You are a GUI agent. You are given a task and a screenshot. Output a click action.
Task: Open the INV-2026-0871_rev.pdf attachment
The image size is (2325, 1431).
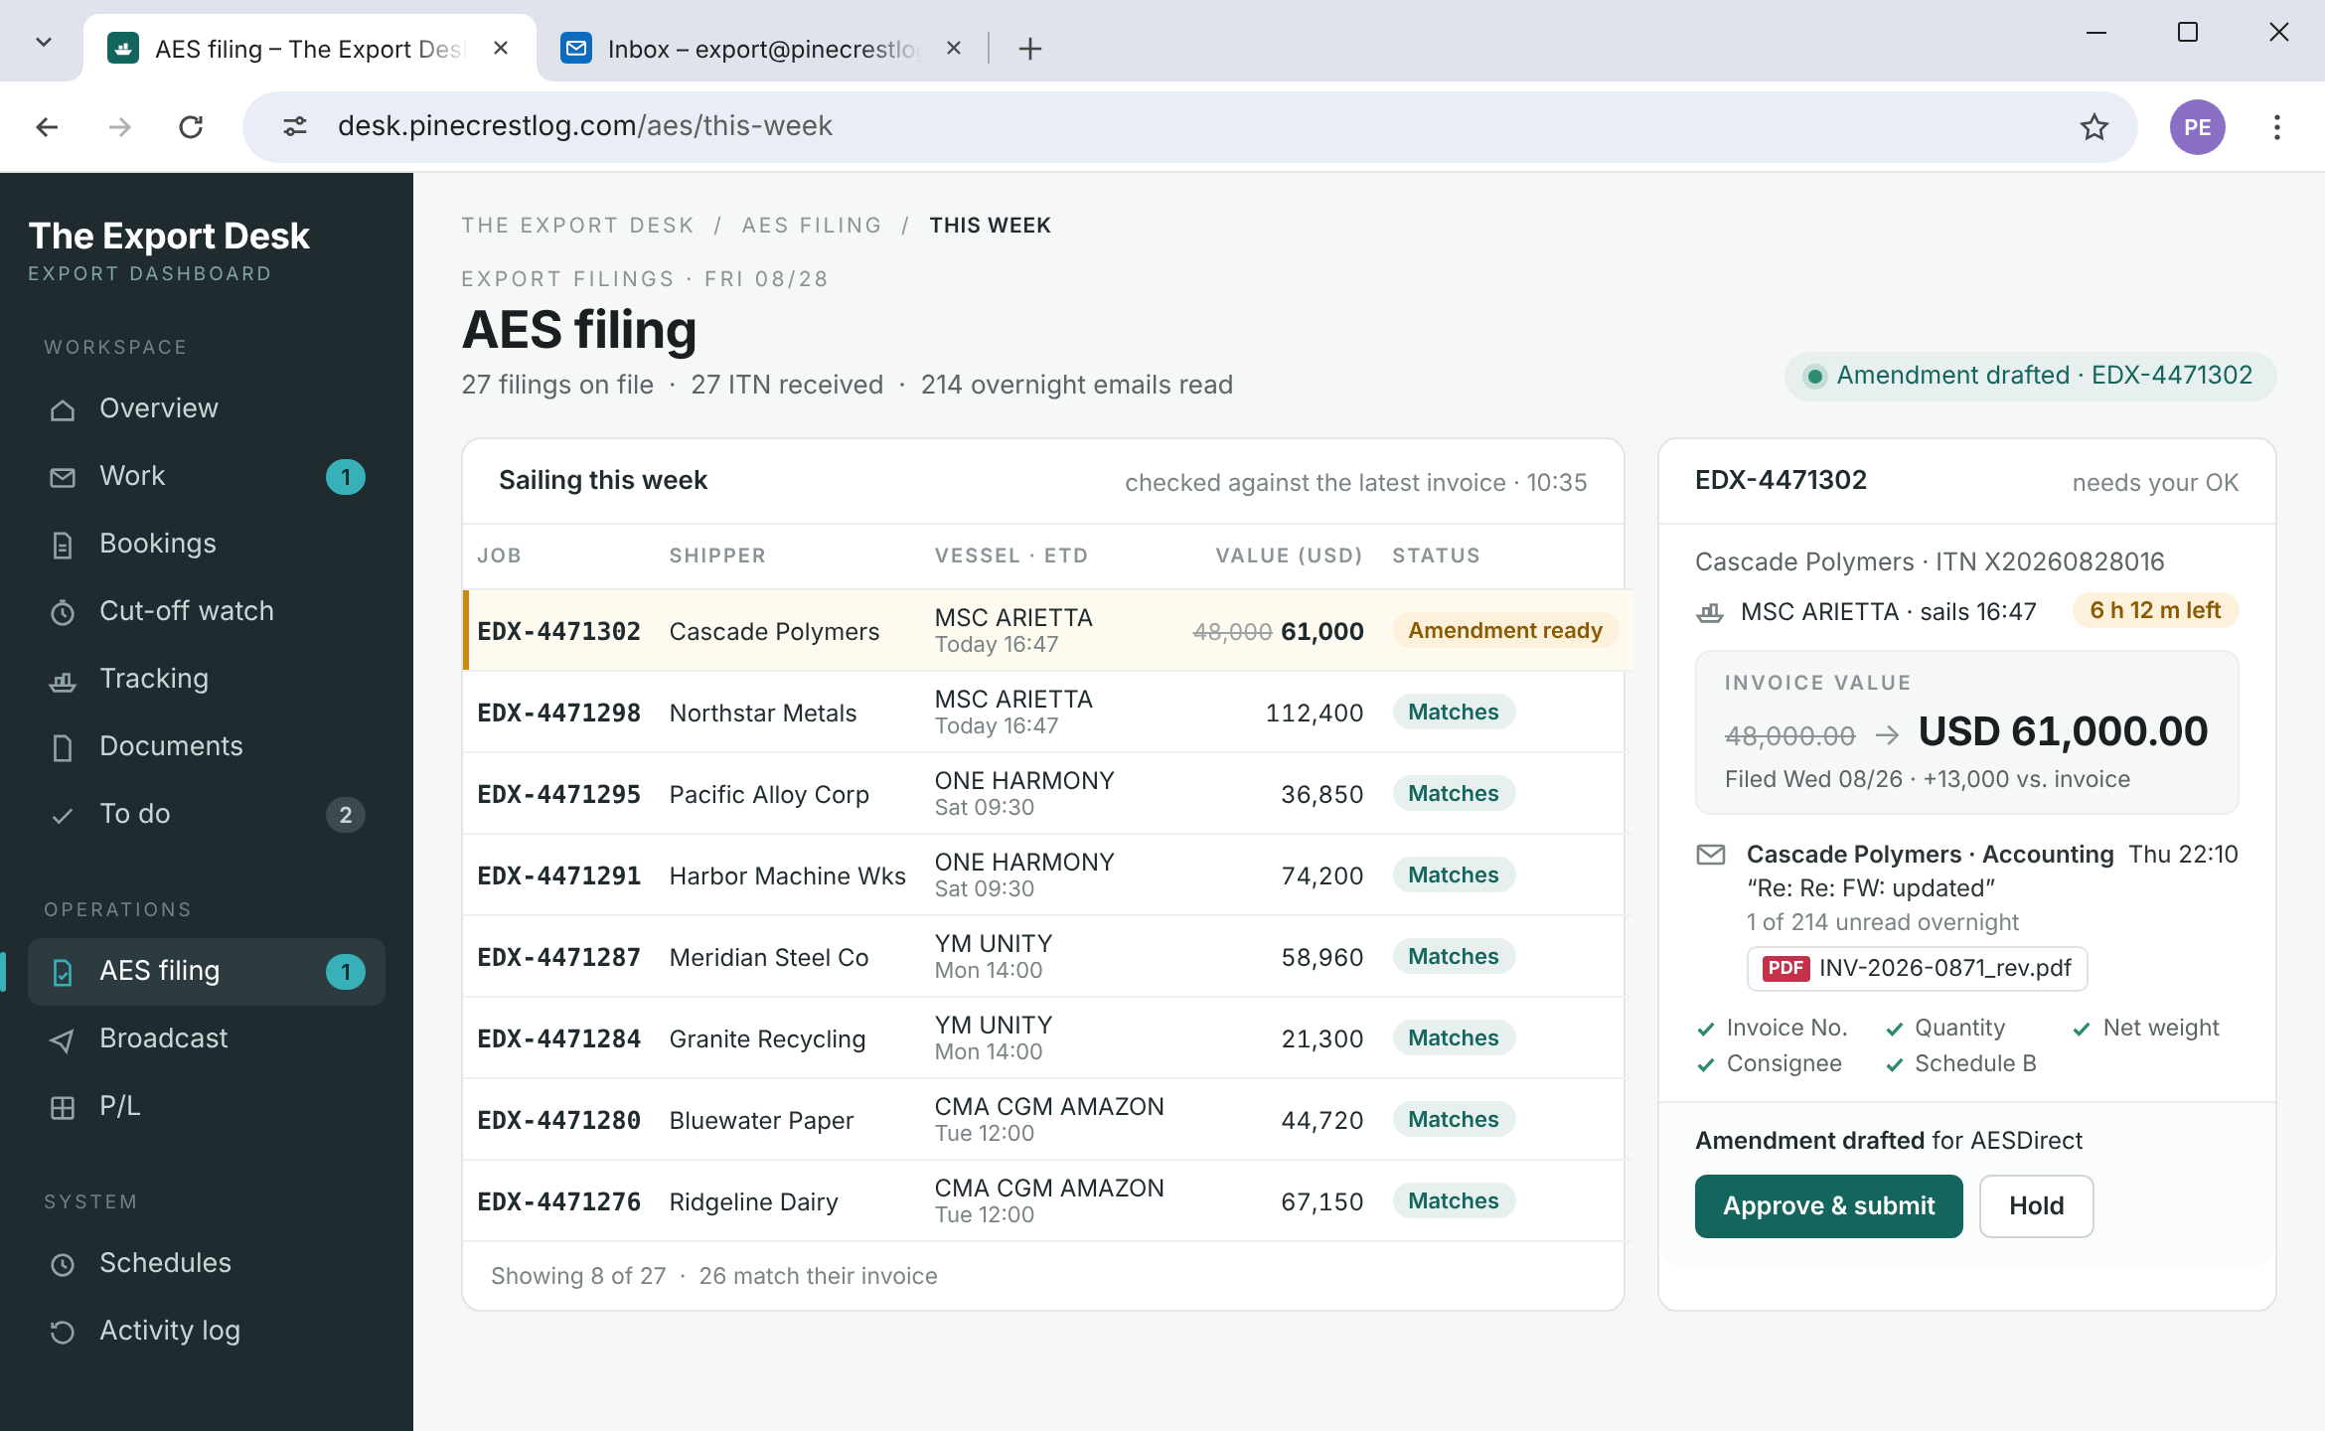[1918, 968]
